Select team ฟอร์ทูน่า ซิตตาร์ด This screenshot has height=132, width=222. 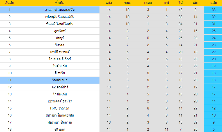pos(60,122)
